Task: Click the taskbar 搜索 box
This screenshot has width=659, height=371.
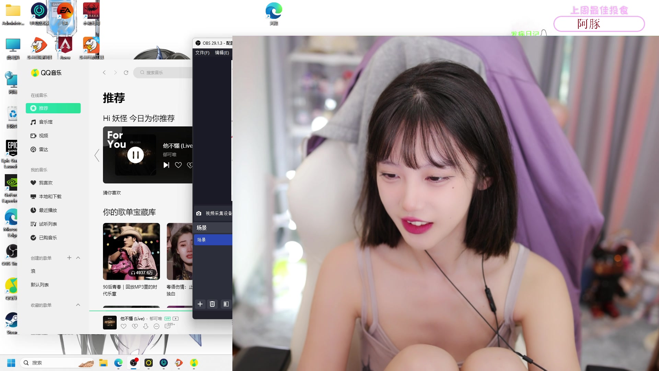Action: (x=58, y=363)
